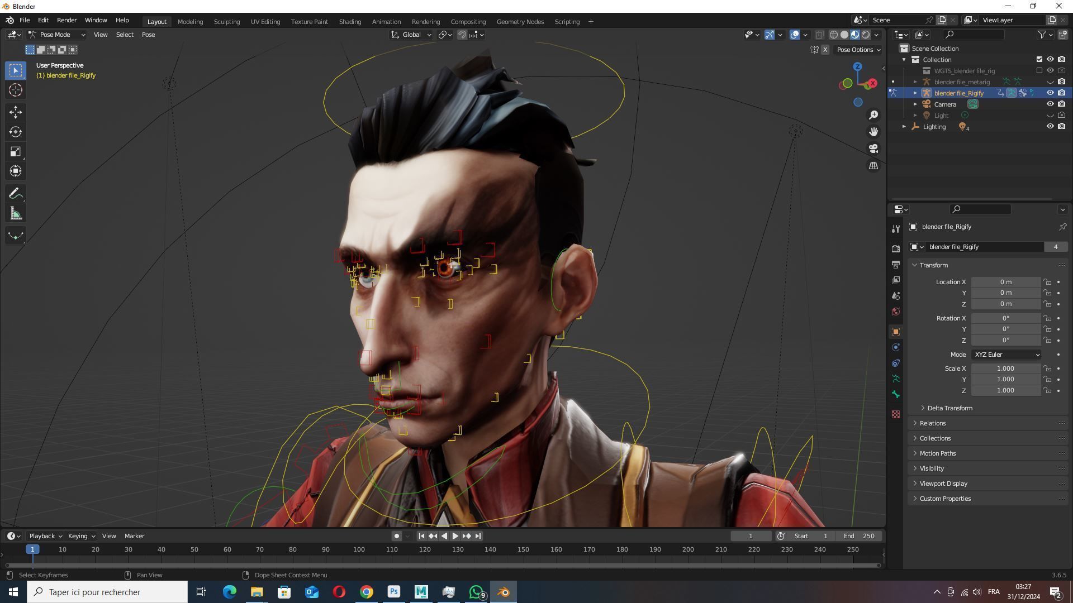Open Pose Options popover

(858, 50)
